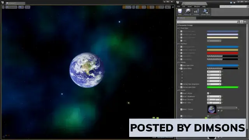Open Overlay Layer Color green swatch
Viewport: 249px width, 140px height.
tap(223, 87)
